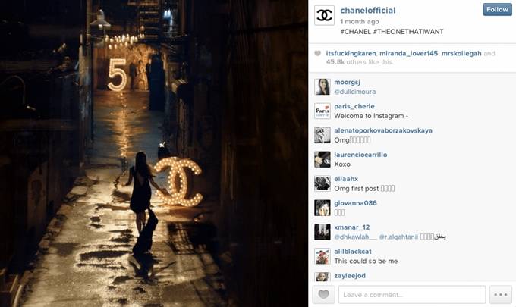Click paris_cherie's Paris avatar
516x307 pixels.
(322, 111)
